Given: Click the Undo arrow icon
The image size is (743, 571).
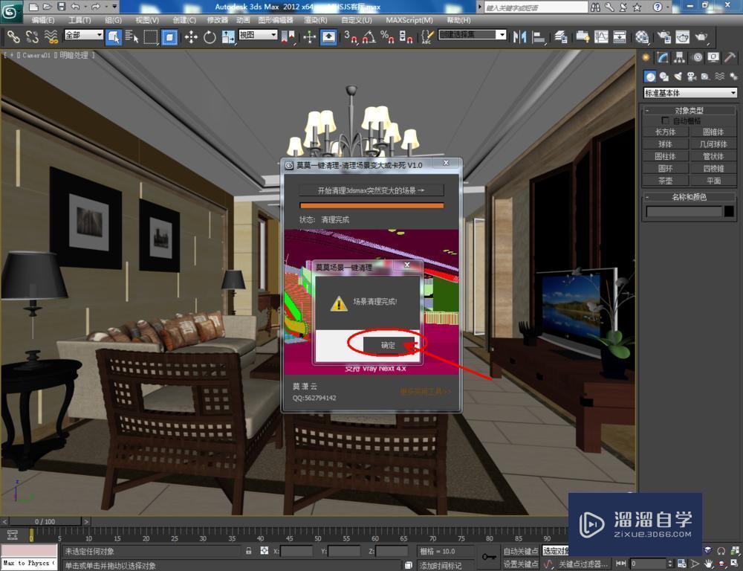Looking at the screenshot, I should click(x=75, y=7).
